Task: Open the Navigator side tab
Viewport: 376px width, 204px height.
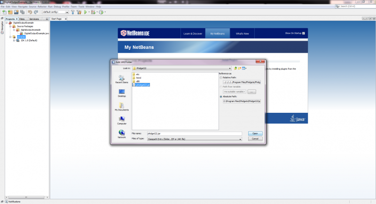Action: [x=2, y=27]
